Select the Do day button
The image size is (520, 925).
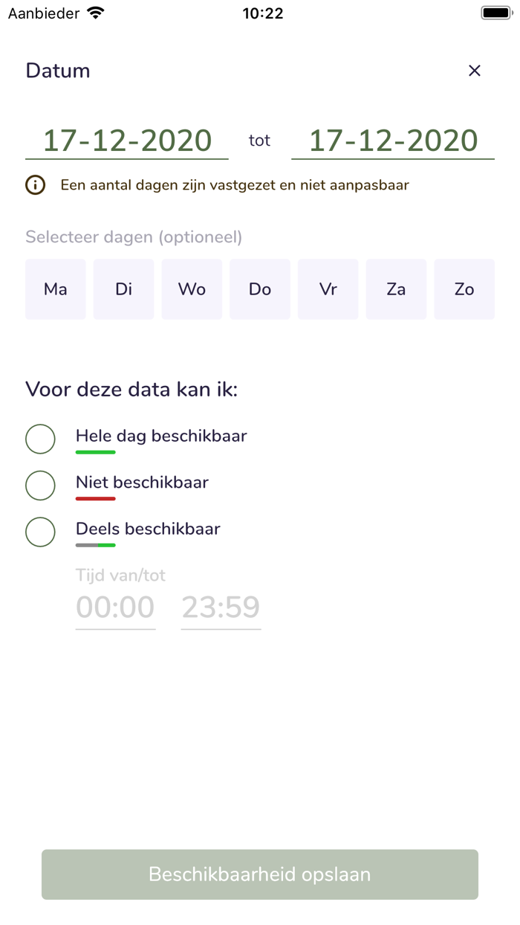259,289
